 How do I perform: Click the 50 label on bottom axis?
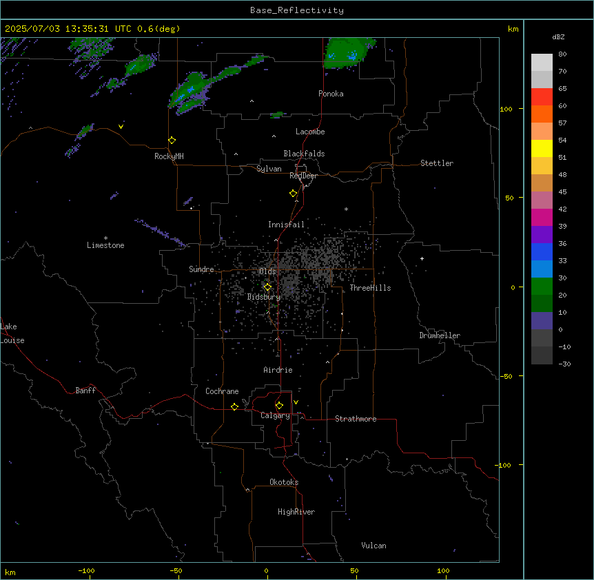tap(354, 570)
